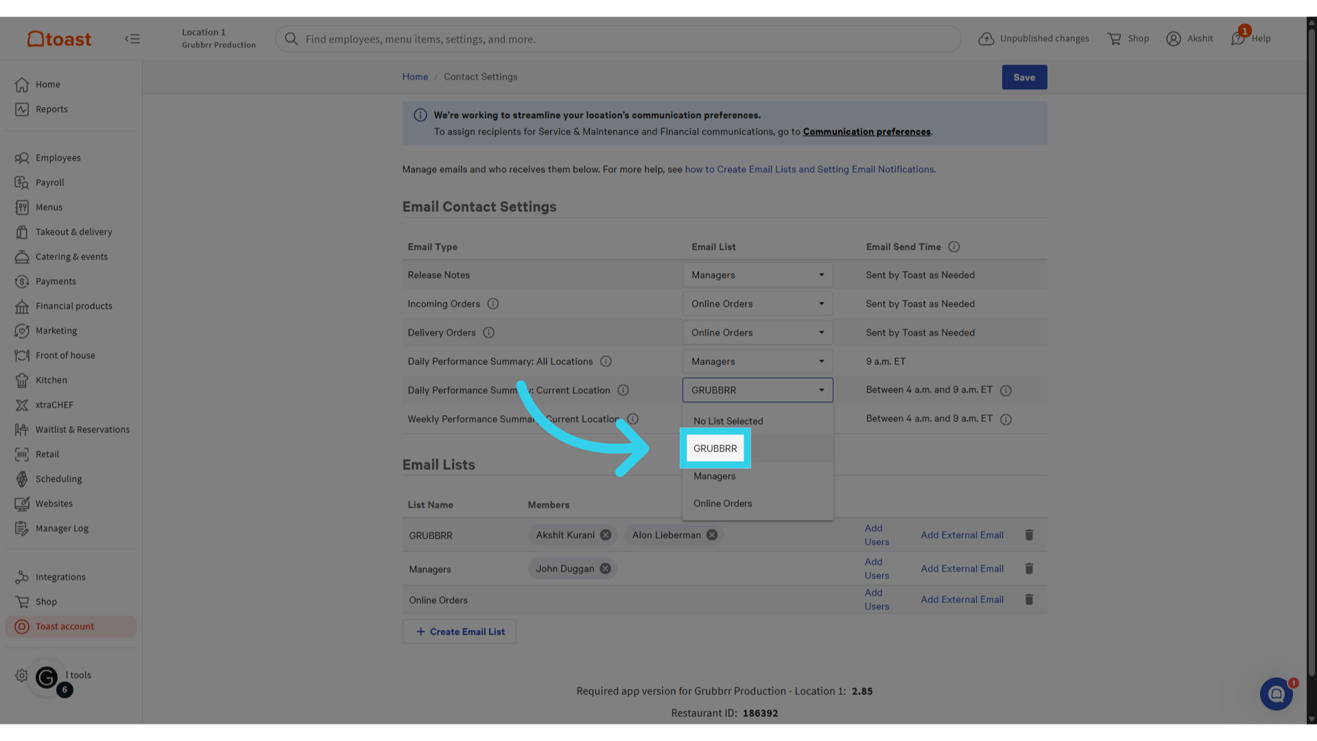The height and width of the screenshot is (741, 1317).
Task: Open the Communication preferences link
Action: click(x=867, y=132)
